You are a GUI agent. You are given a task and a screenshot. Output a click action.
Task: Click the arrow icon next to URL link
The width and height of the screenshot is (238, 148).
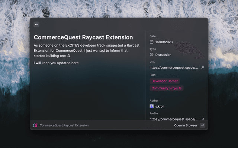pos(202,68)
